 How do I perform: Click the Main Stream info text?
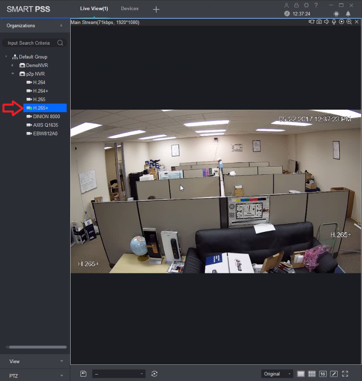tap(105, 22)
